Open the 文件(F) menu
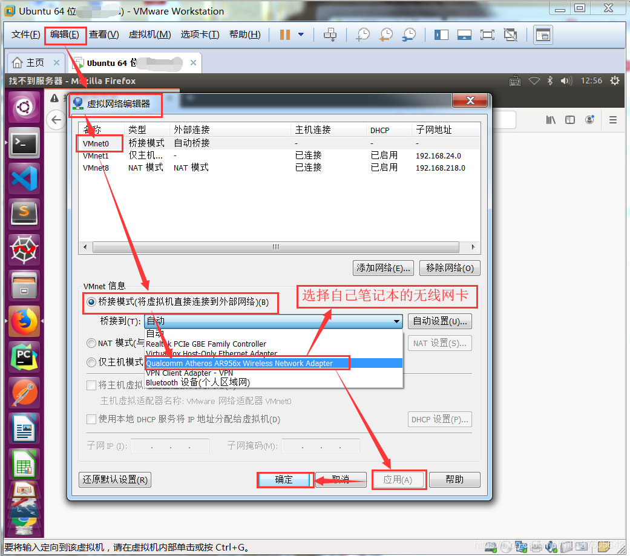The image size is (630, 556). (x=25, y=34)
